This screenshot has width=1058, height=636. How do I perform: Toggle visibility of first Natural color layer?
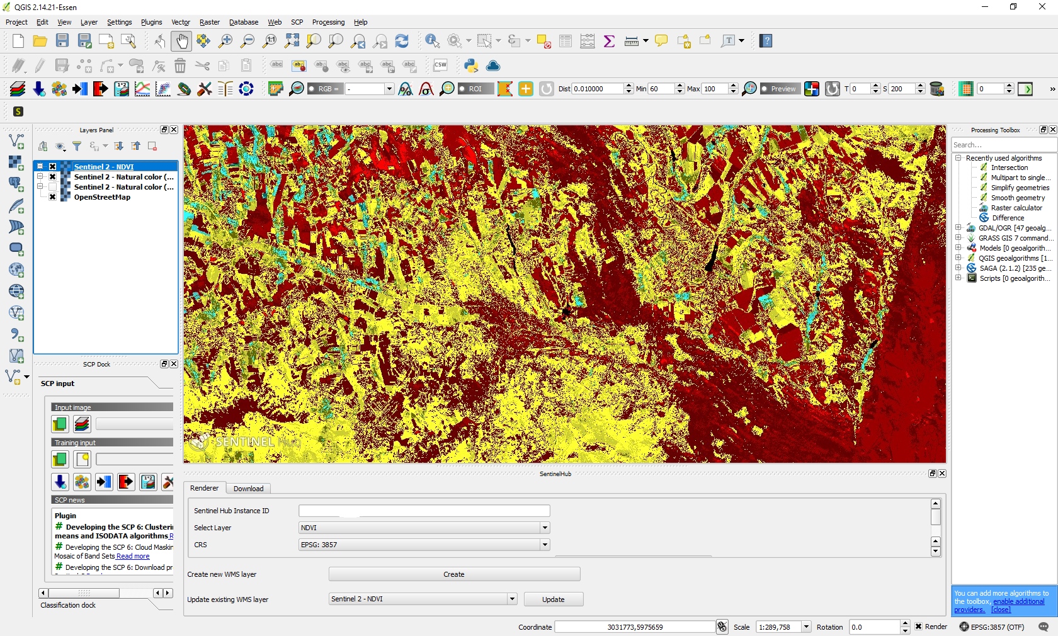(53, 177)
